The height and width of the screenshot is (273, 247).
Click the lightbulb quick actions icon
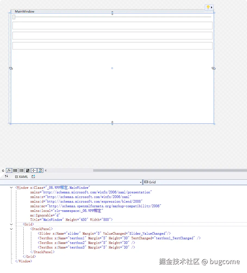coord(208,7)
